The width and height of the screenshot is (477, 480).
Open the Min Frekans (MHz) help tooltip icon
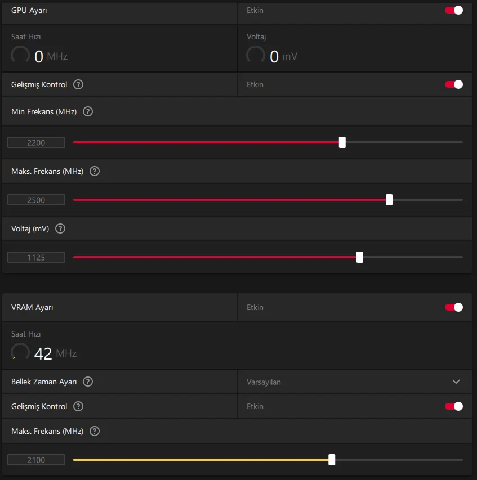pyautogui.click(x=88, y=111)
